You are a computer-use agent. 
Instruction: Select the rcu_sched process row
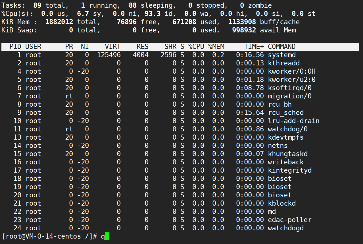coord(180,113)
